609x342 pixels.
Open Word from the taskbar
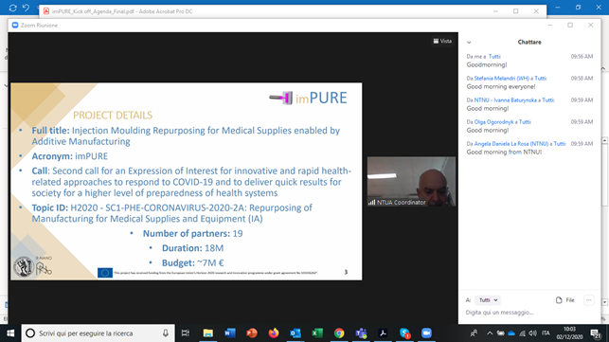coord(230,333)
